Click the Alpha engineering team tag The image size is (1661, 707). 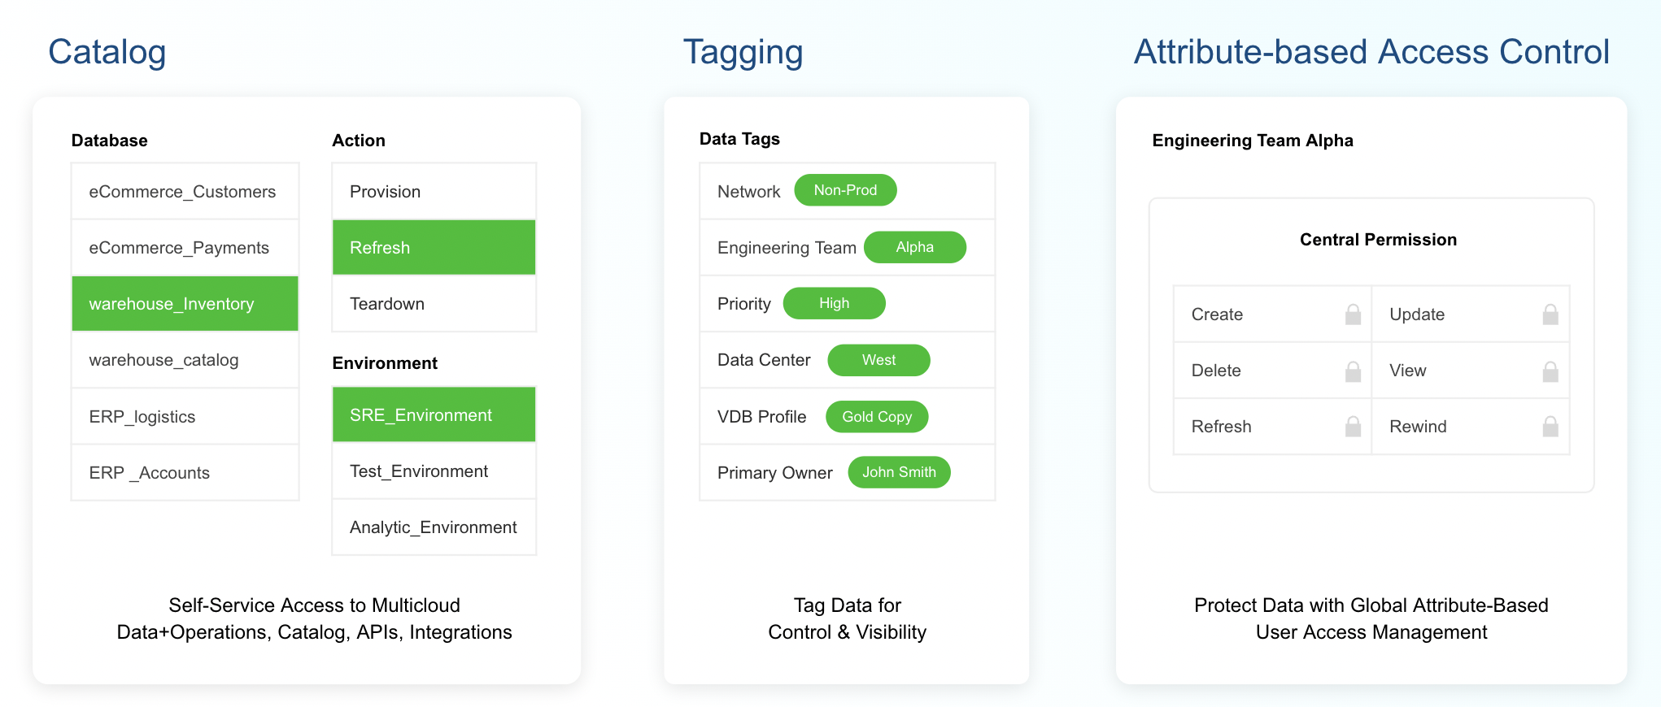(914, 247)
